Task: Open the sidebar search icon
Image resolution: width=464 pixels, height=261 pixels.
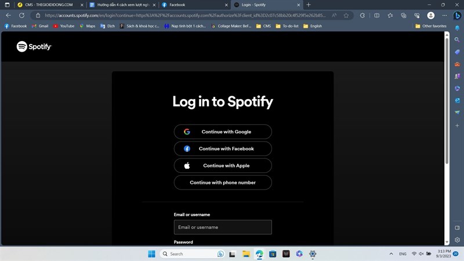Action: (457, 39)
